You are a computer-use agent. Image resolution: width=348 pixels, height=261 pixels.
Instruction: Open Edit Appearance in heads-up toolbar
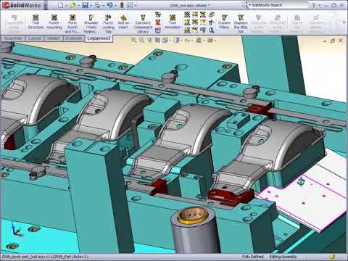coord(199,41)
